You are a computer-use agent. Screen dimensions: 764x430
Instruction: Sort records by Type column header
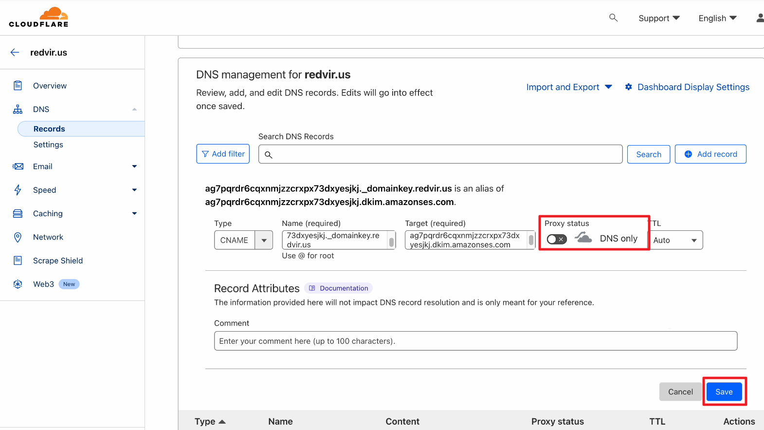click(x=210, y=422)
